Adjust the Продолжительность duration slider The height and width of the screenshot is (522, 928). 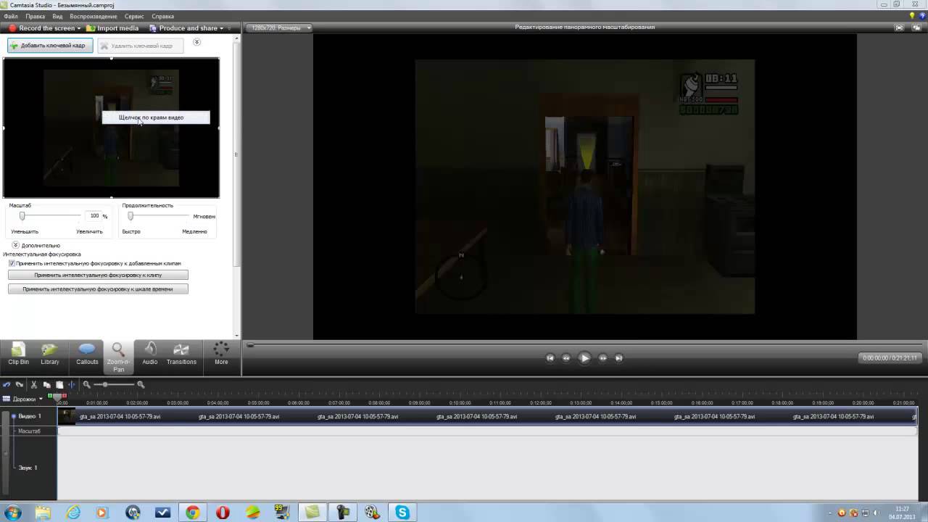130,216
